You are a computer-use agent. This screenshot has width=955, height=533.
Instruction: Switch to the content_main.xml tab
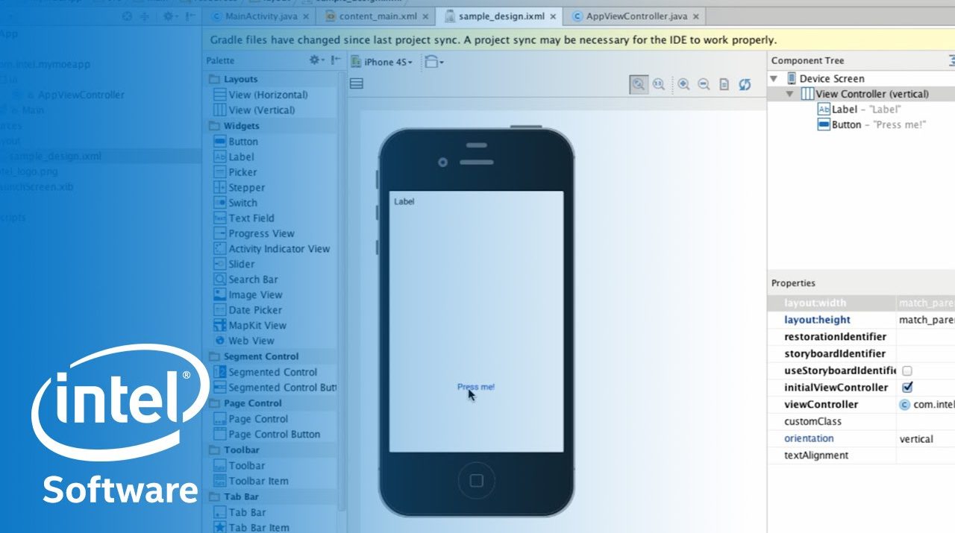[x=376, y=16]
